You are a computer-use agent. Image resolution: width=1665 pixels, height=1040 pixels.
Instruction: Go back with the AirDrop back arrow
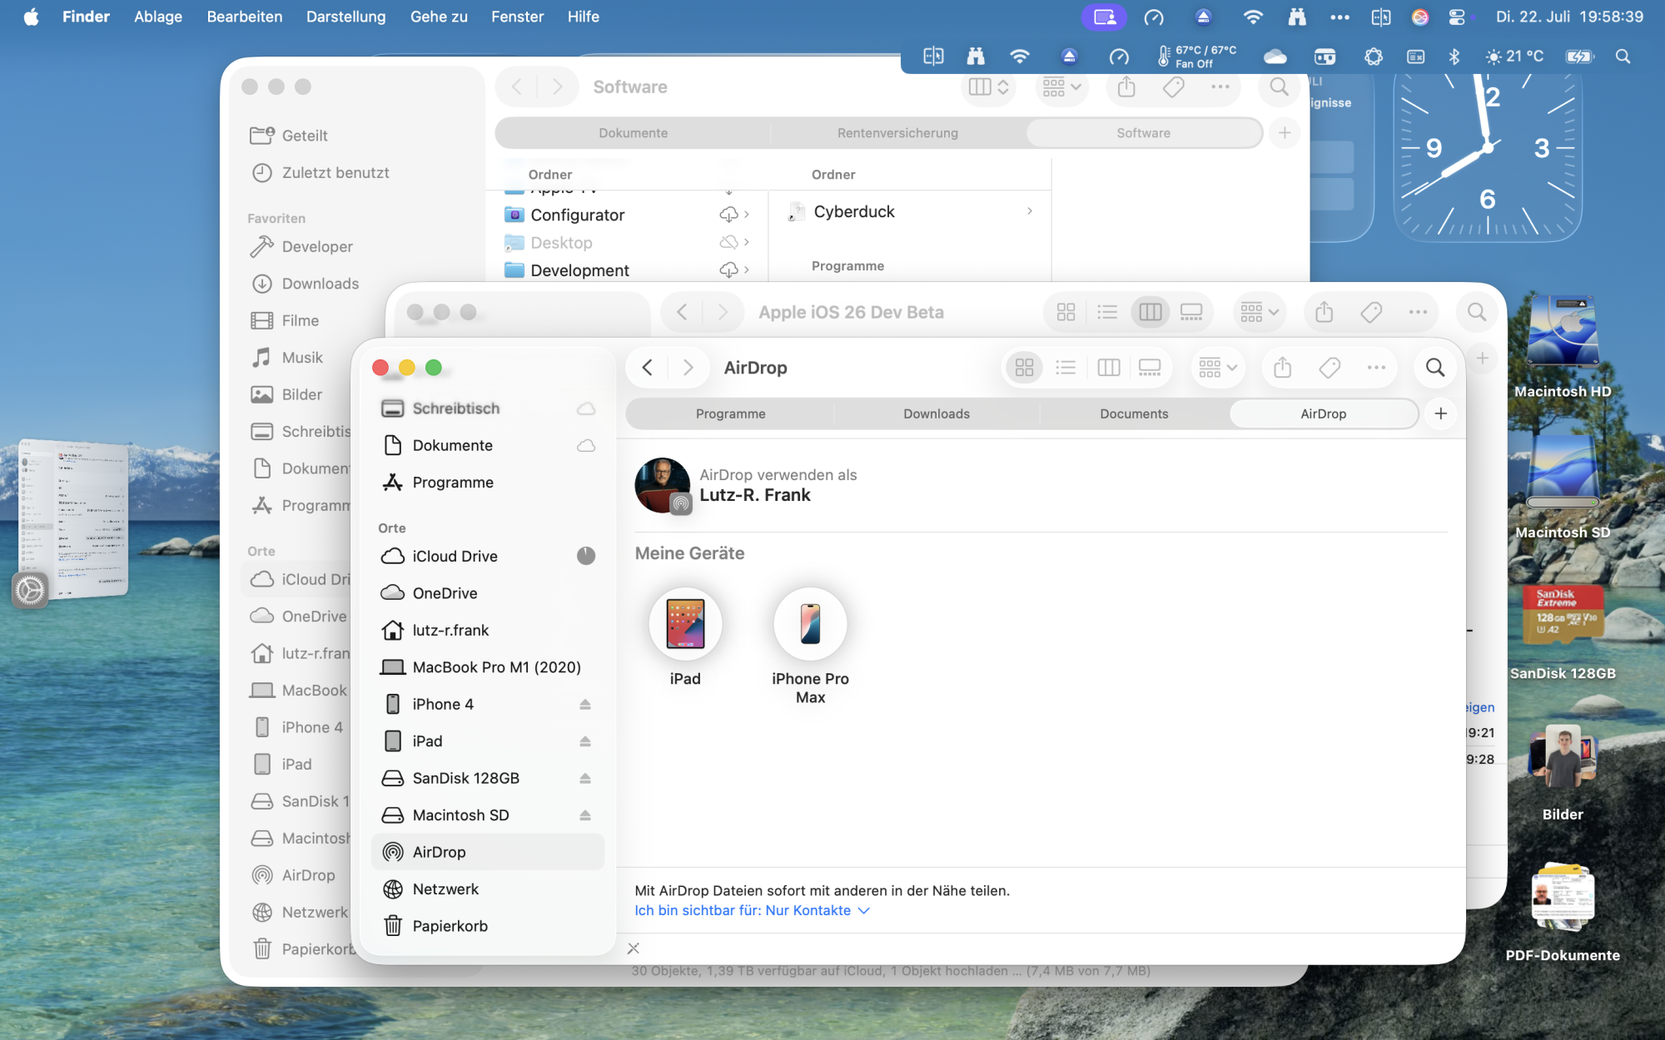pyautogui.click(x=648, y=368)
